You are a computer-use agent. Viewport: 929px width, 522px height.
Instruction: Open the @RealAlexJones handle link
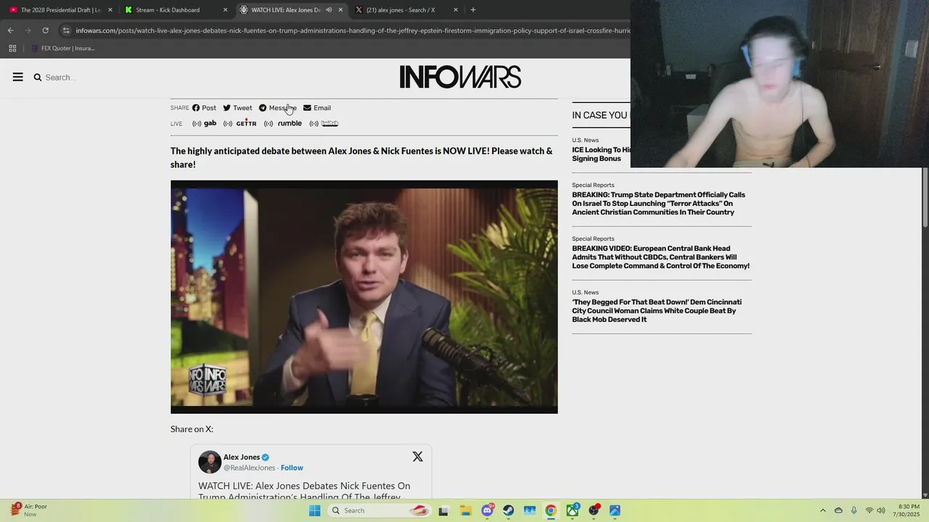pos(249,468)
